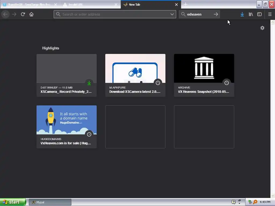Click the magnifier tray icon
This screenshot has height=206, width=275.
(x=255, y=202)
